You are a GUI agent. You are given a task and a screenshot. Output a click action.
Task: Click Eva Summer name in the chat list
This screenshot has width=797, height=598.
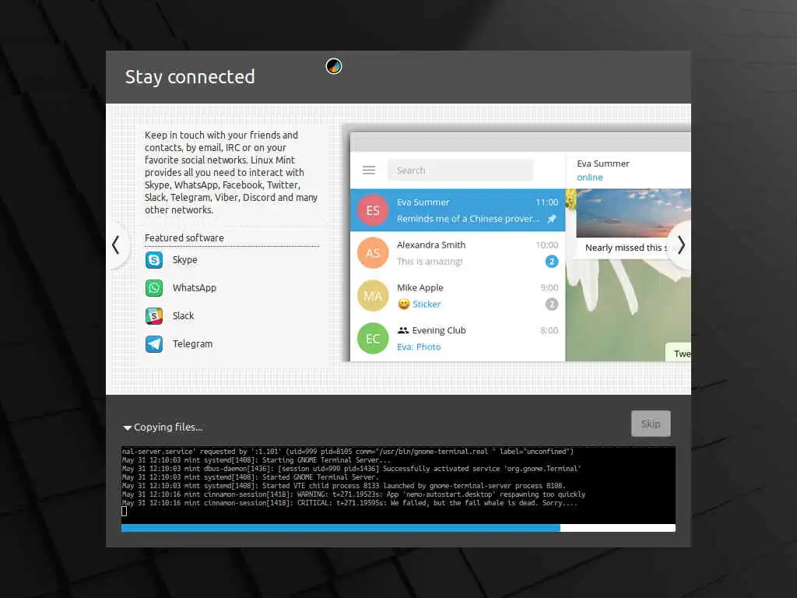click(x=423, y=202)
